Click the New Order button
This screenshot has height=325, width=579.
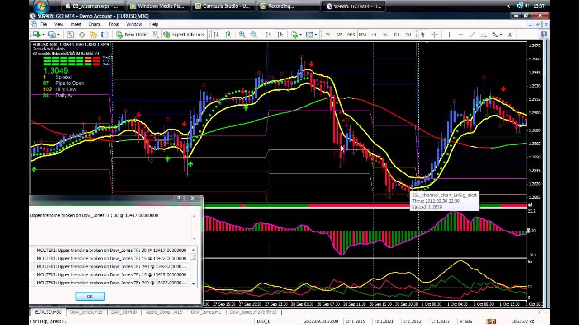(x=132, y=35)
